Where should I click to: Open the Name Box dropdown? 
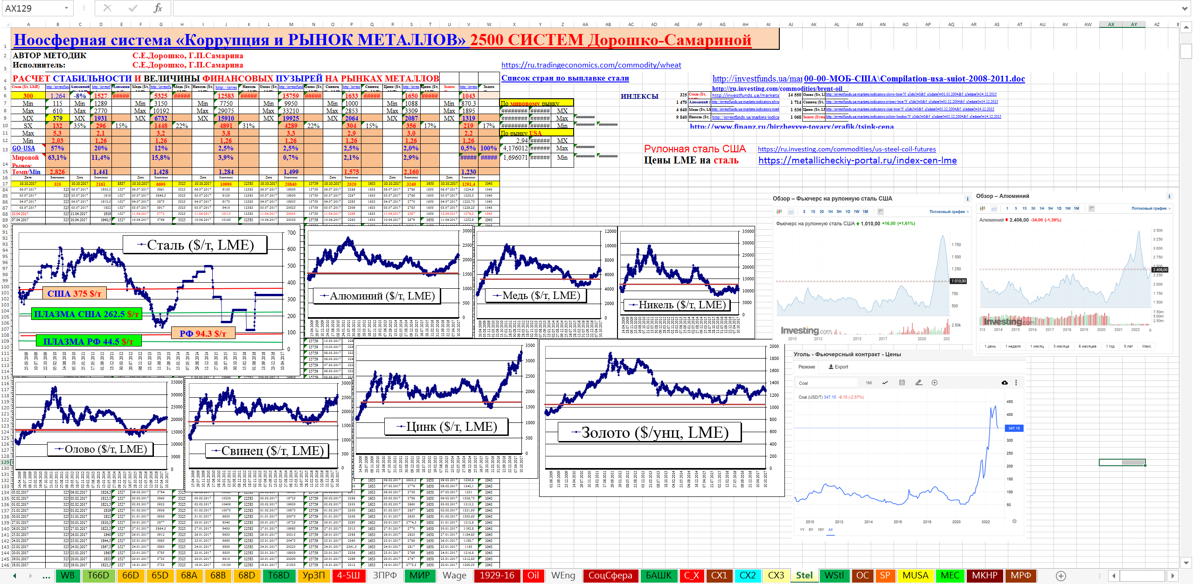click(x=66, y=8)
